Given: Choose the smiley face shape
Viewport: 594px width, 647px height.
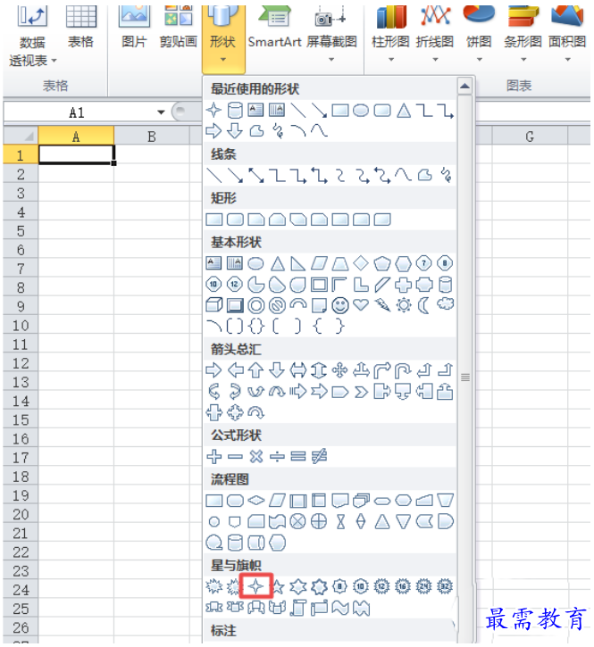Looking at the screenshot, I should (x=340, y=305).
